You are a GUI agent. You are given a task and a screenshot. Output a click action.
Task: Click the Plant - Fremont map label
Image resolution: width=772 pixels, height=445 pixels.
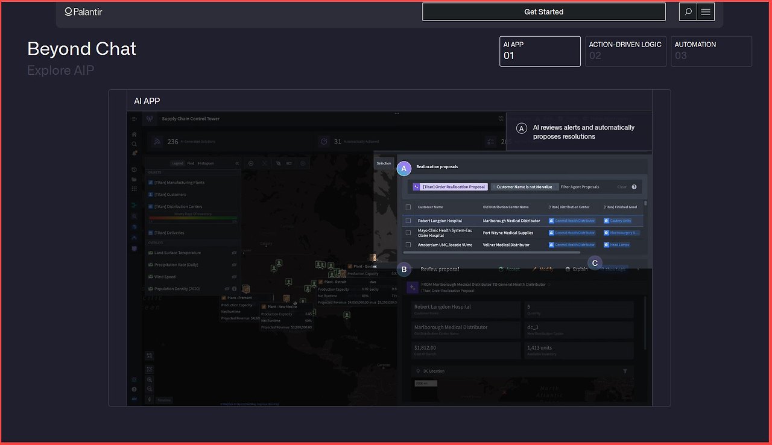pyautogui.click(x=239, y=298)
